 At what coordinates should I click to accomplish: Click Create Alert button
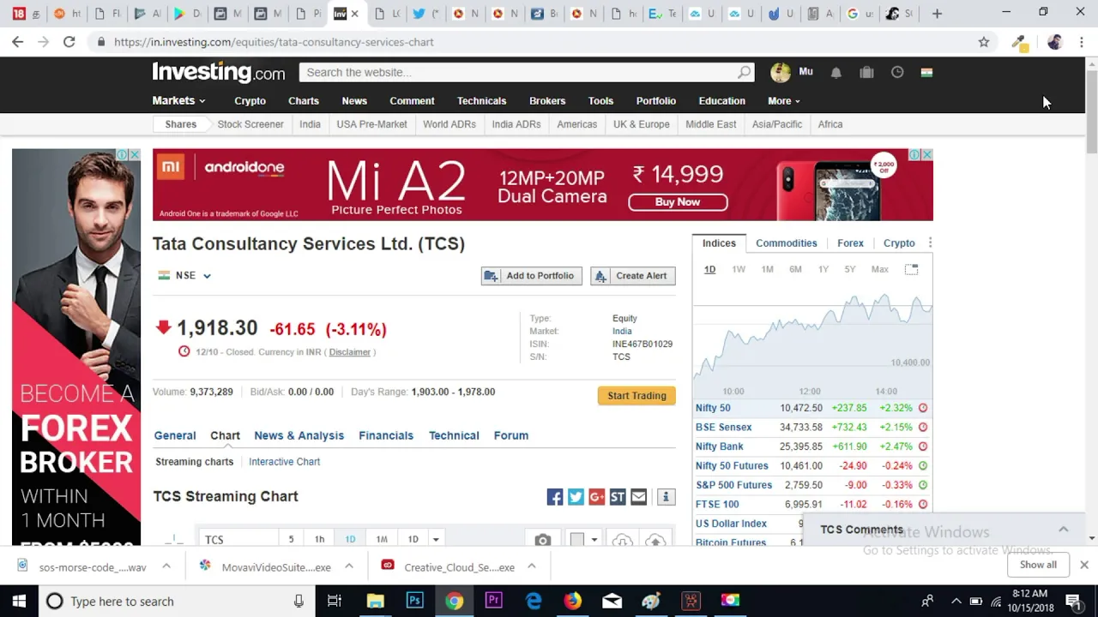tap(633, 276)
